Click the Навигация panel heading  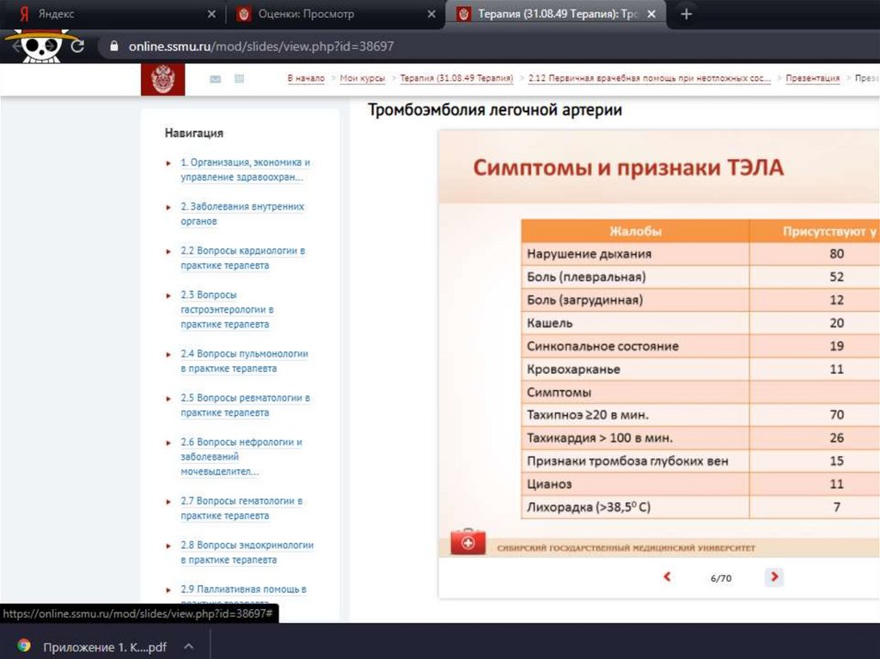(193, 133)
